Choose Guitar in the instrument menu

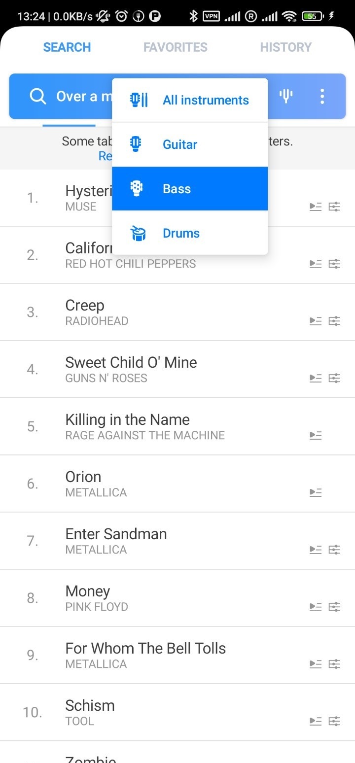(190, 144)
